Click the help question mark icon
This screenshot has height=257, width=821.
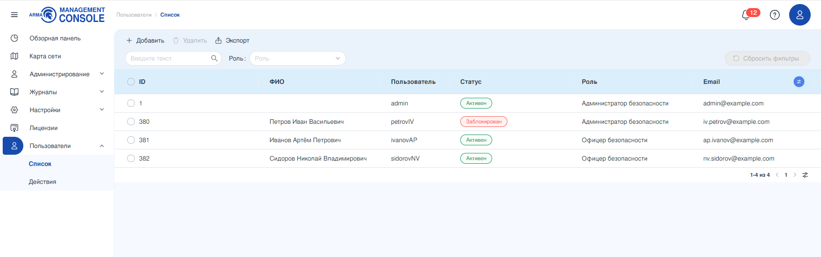pos(775,15)
